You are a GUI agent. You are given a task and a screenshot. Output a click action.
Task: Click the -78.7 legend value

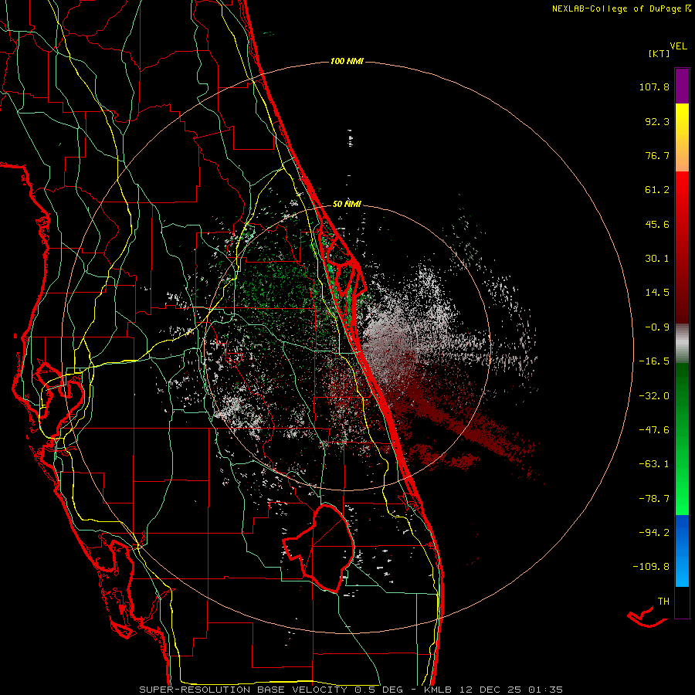(654, 499)
